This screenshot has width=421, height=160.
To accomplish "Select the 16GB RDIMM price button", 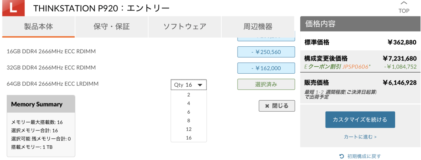I will [266, 52].
